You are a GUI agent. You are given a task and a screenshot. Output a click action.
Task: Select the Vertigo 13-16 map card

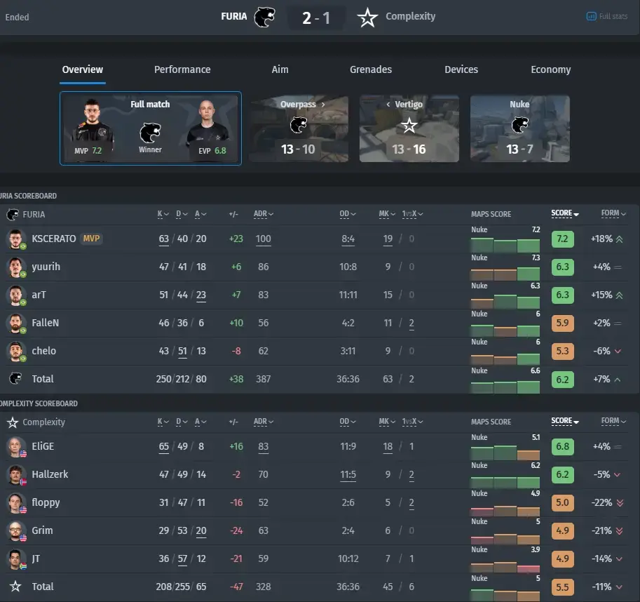click(409, 128)
